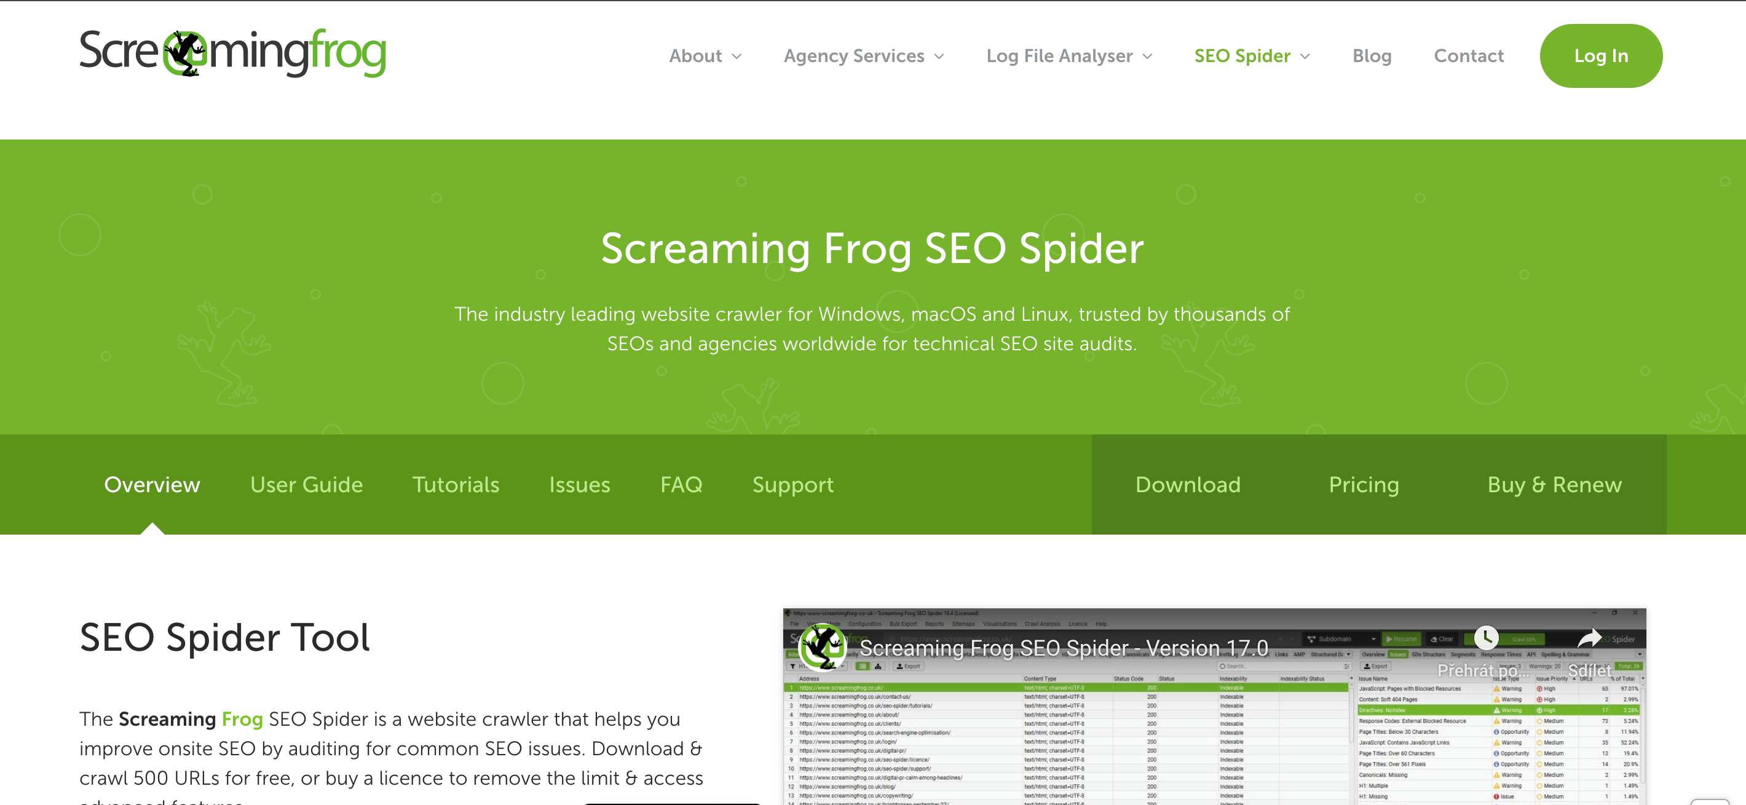The image size is (1746, 805).
Task: Expand the Agency Services chevron
Action: [x=939, y=57]
